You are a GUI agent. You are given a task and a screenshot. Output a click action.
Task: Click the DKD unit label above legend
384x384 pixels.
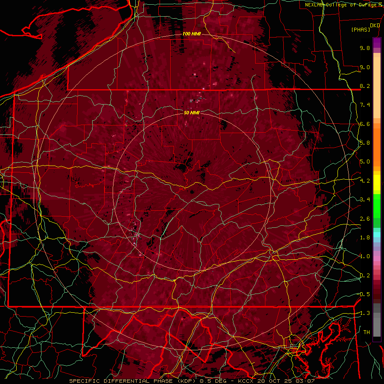coord(375,26)
